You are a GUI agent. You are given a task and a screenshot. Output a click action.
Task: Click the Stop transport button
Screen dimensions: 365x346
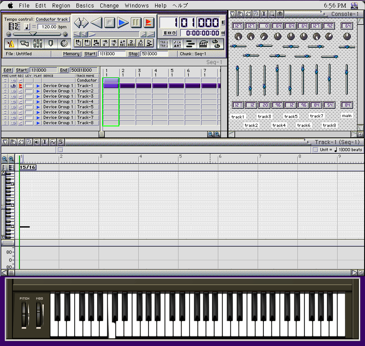pyautogui.click(x=110, y=22)
